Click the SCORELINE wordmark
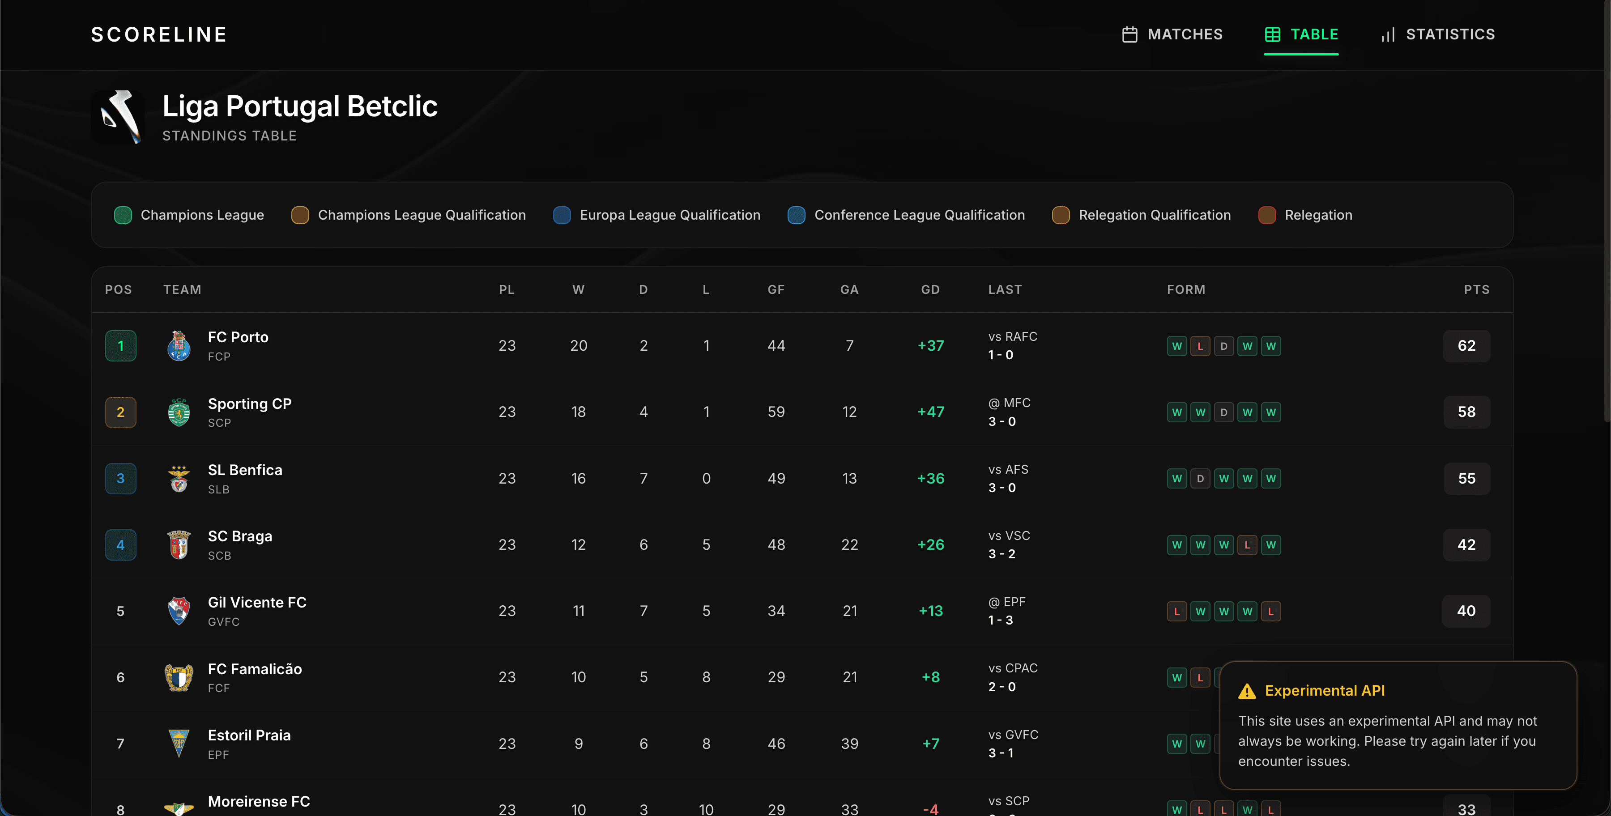This screenshot has height=816, width=1611. coord(158,34)
